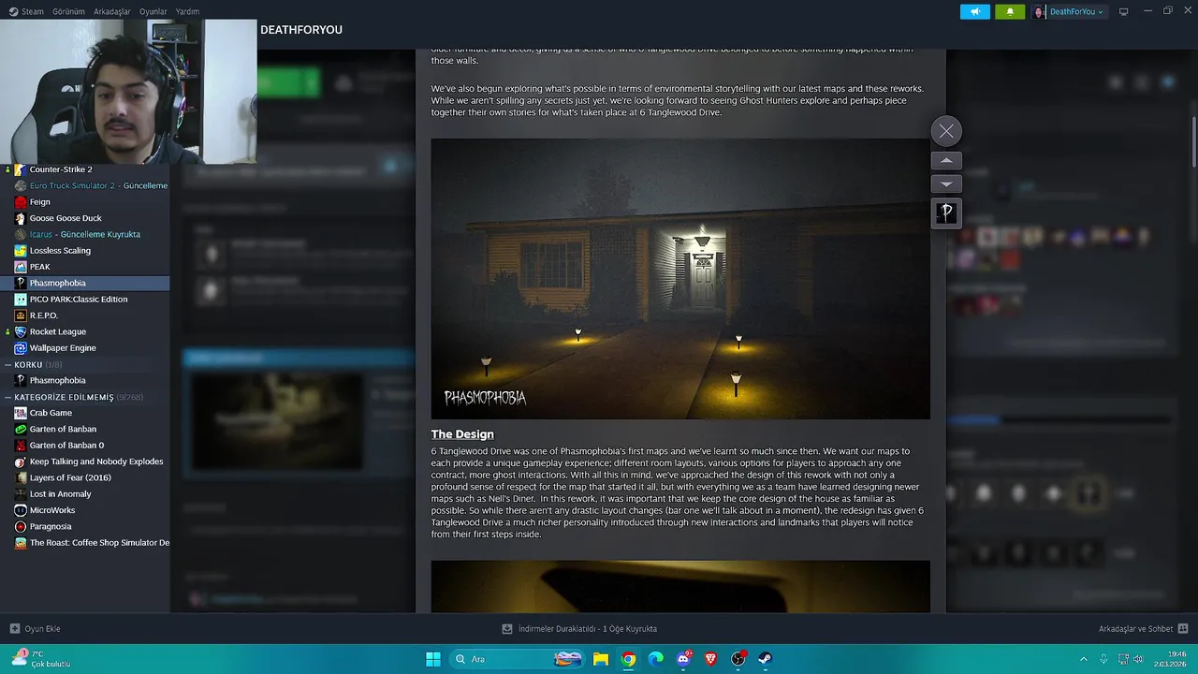This screenshot has height=674, width=1198.
Task: Click the Steam taskbar icon
Action: [766, 659]
